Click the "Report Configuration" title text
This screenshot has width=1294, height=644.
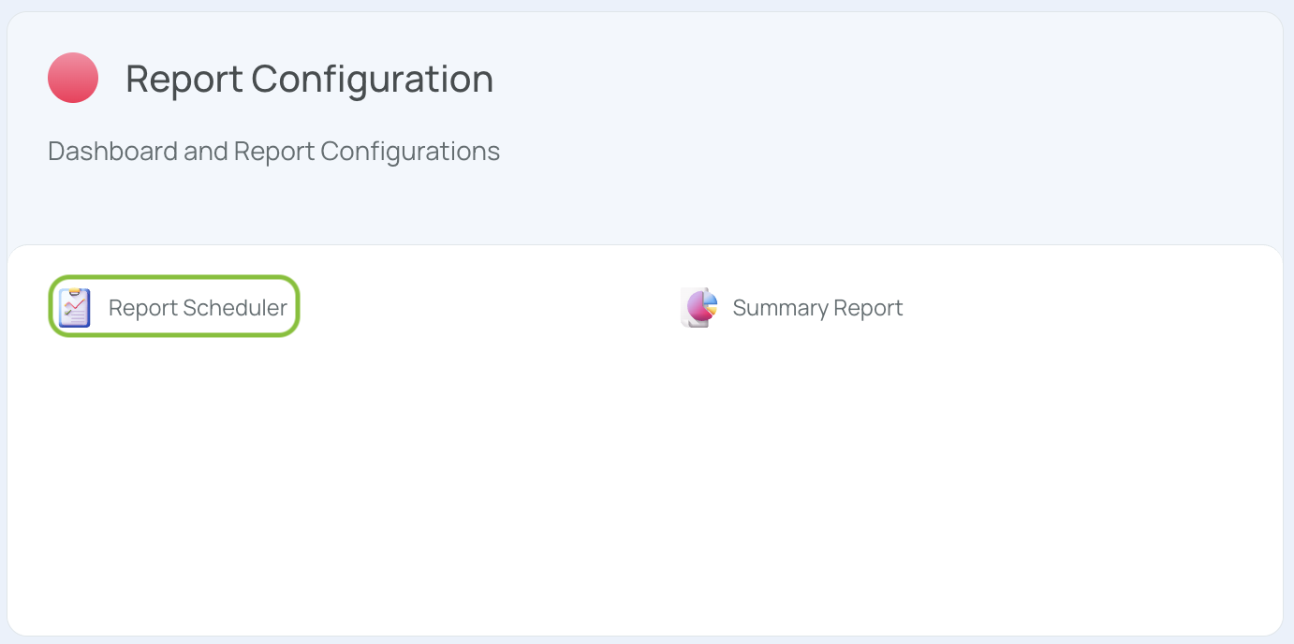click(309, 79)
